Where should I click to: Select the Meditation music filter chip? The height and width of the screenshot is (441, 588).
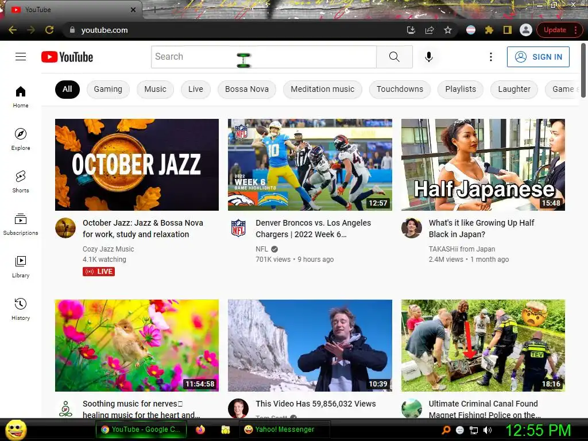coord(323,89)
